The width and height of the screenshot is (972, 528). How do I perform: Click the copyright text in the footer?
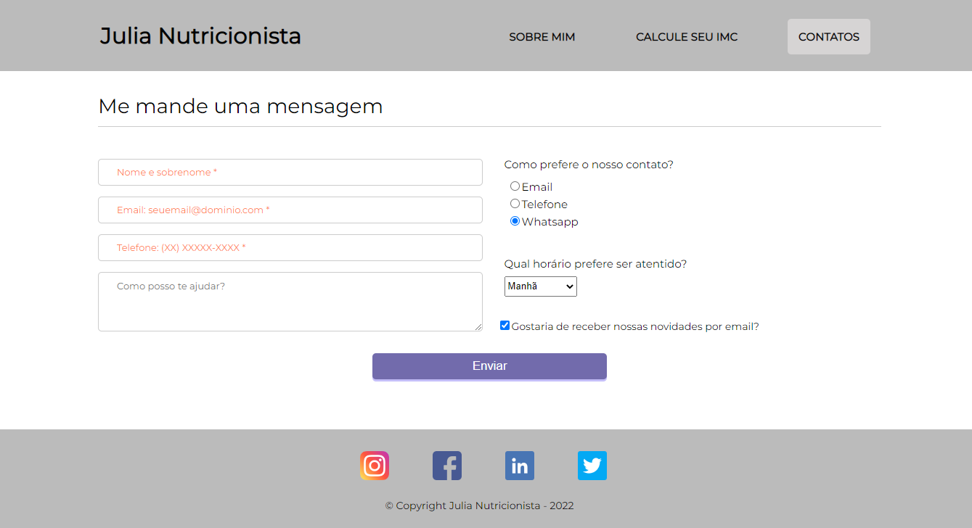(x=478, y=506)
